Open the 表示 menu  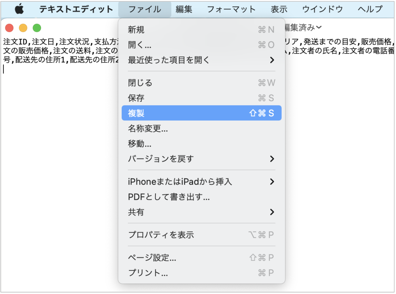(279, 9)
